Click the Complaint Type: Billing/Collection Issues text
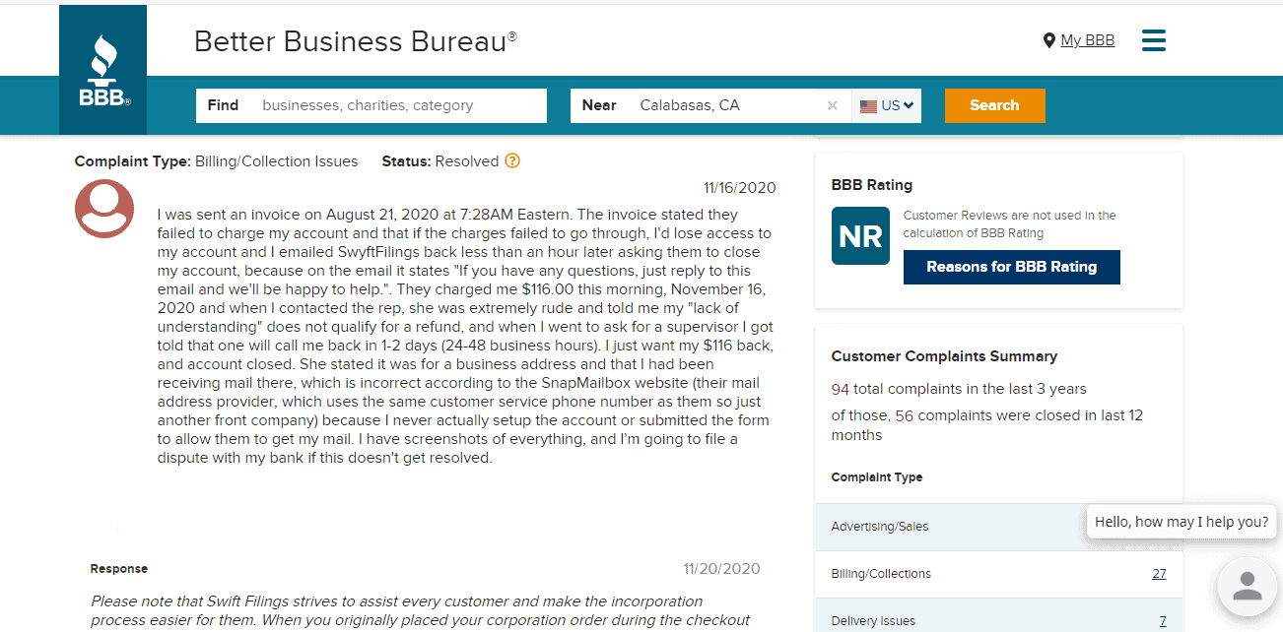The width and height of the screenshot is (1283, 632). (217, 161)
